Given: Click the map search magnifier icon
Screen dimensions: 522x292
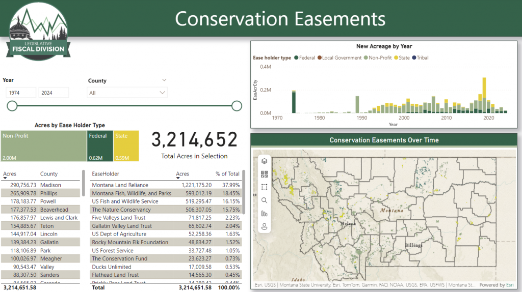Looking at the screenshot, I should click(264, 200).
